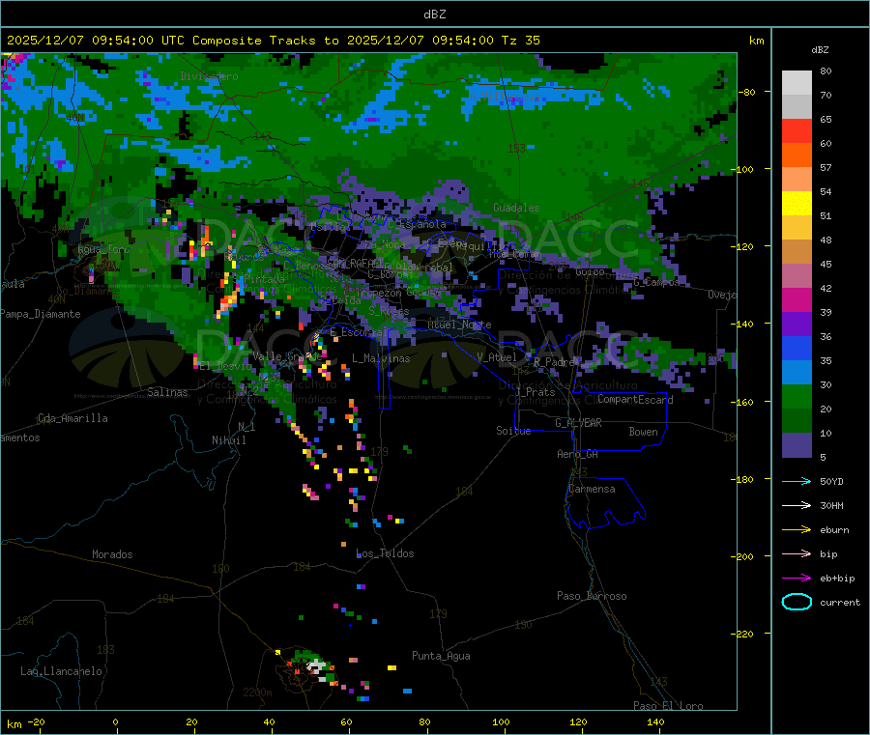Click the purple 5-10 dBZ color swatch
Viewport: 870px width, 735px height.
point(797,445)
